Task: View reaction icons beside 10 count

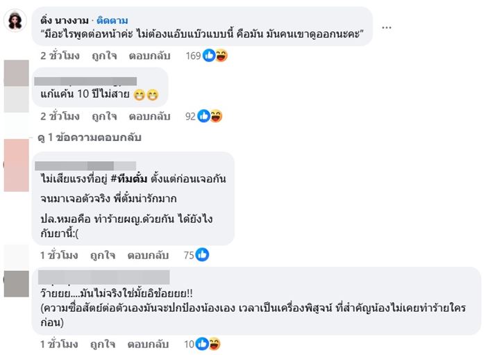Action: (x=208, y=345)
